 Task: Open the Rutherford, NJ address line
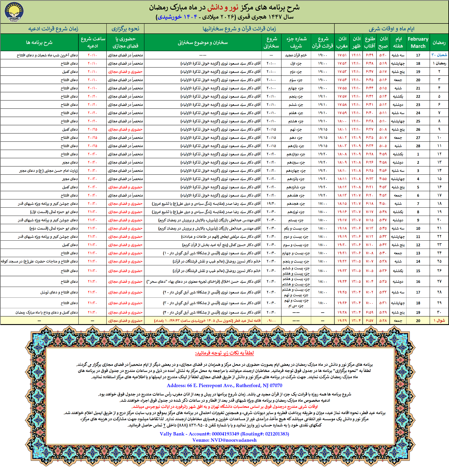coord(224,386)
